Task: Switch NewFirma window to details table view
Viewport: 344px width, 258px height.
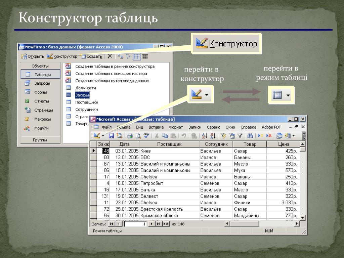Action: click(145, 56)
